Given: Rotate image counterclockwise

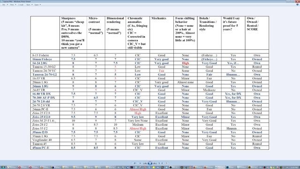Looking at the screenshot, I should click(x=159, y=163).
